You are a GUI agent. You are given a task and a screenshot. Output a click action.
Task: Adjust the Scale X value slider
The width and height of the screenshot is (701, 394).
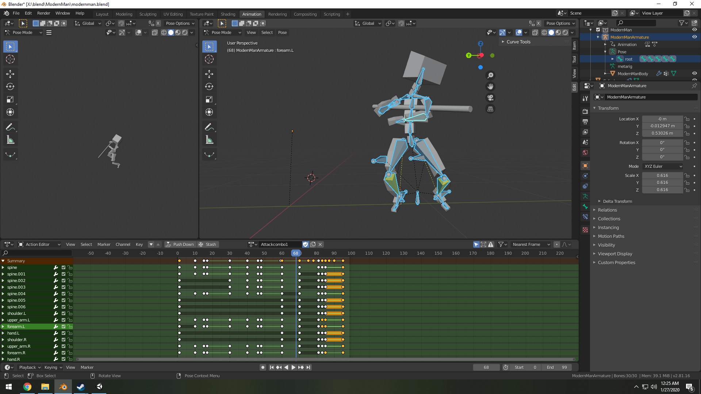tap(663, 175)
